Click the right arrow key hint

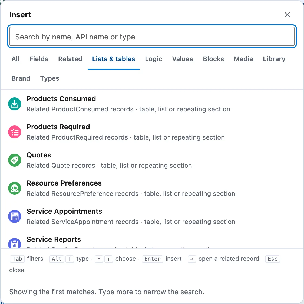pos(192,259)
